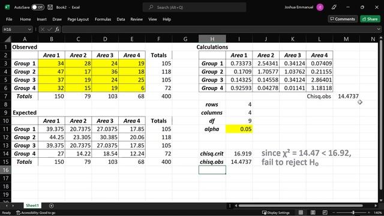
Task: Click the Enter checkmark icon in formula bar
Action: [x=50, y=29]
